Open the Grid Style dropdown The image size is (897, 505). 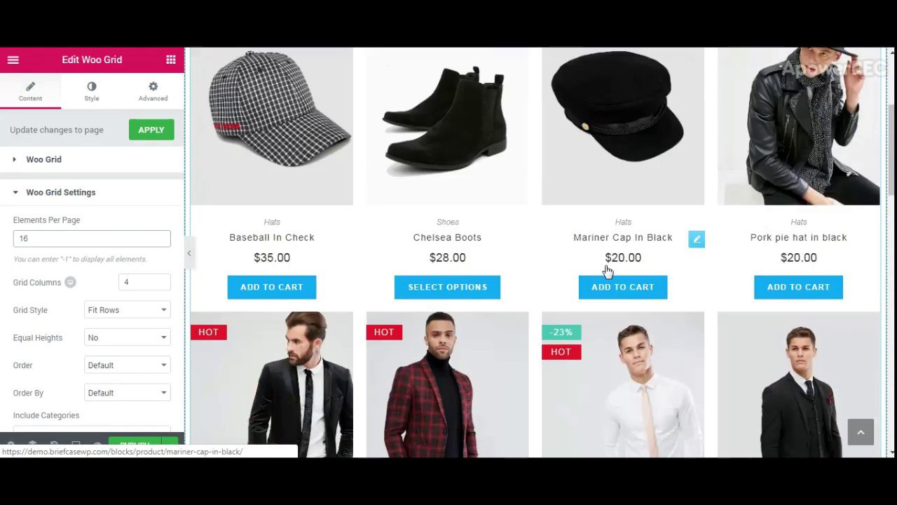click(127, 310)
